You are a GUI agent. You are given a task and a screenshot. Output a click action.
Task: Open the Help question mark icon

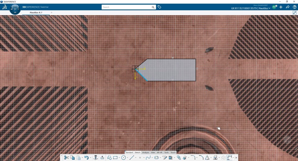pyautogui.click(x=295, y=7)
